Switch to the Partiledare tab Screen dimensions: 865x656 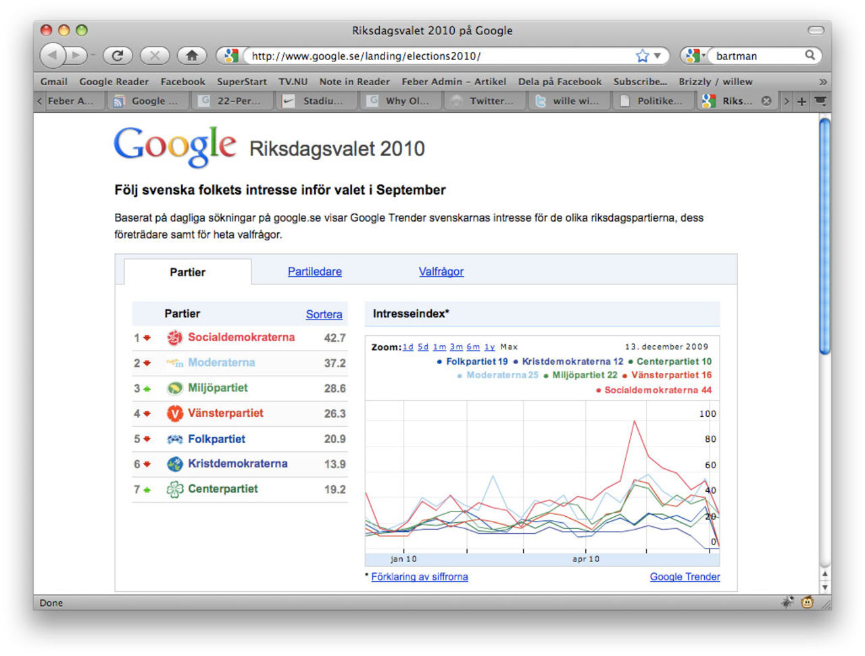coord(315,272)
